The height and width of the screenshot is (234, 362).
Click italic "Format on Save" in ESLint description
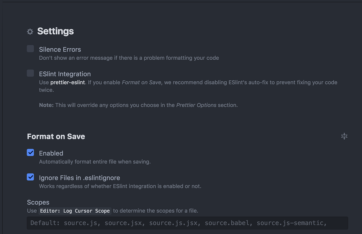(141, 82)
